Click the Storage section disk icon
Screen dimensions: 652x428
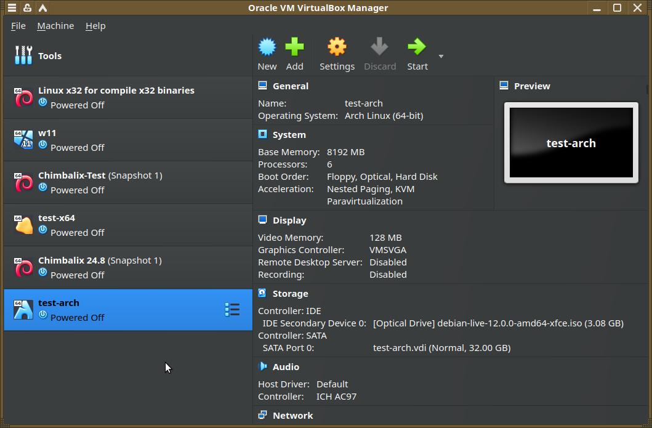(x=262, y=293)
